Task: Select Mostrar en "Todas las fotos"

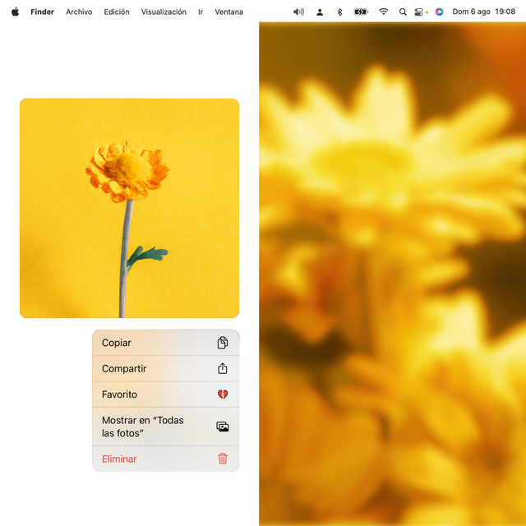Action: tap(166, 427)
